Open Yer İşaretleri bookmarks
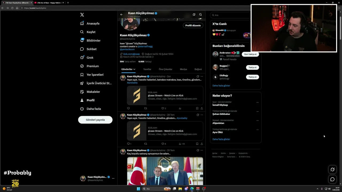The height and width of the screenshot is (192, 342). pos(92,75)
